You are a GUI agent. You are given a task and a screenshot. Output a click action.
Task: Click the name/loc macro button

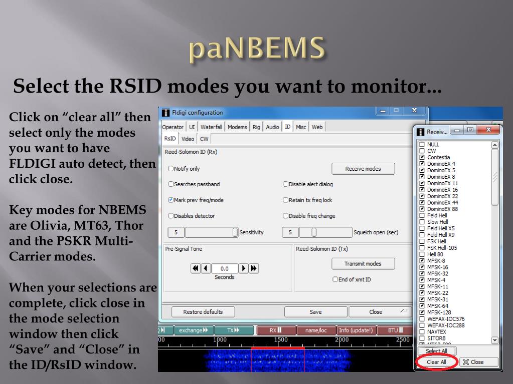316,330
